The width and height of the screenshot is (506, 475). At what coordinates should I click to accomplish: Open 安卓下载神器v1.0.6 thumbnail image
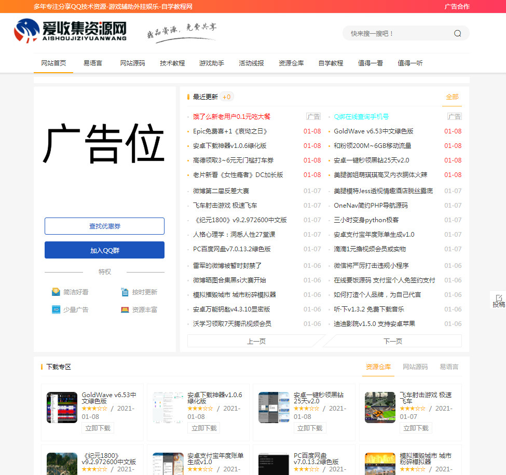click(x=168, y=407)
